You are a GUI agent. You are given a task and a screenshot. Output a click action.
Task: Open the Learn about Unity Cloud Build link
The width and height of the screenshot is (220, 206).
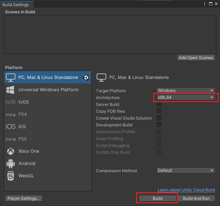coord(186,190)
